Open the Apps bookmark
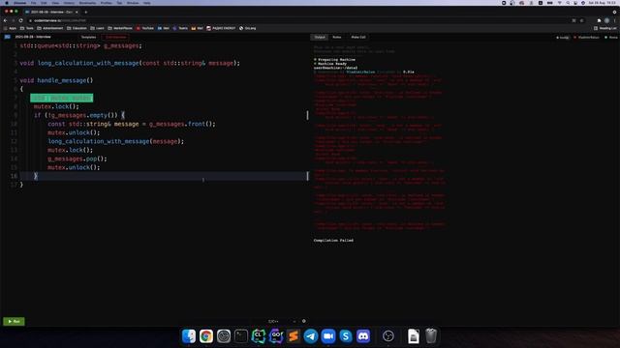The image size is (620, 348). (11, 28)
